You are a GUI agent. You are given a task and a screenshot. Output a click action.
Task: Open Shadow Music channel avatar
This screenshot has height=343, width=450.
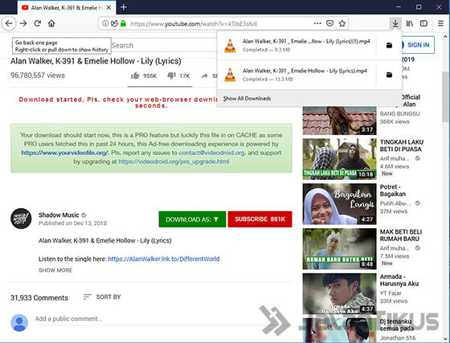coord(21,218)
